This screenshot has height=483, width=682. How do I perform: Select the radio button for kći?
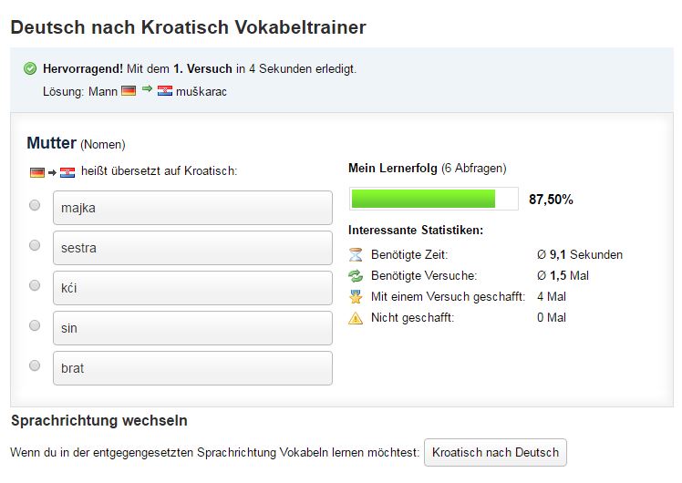pyautogui.click(x=35, y=285)
